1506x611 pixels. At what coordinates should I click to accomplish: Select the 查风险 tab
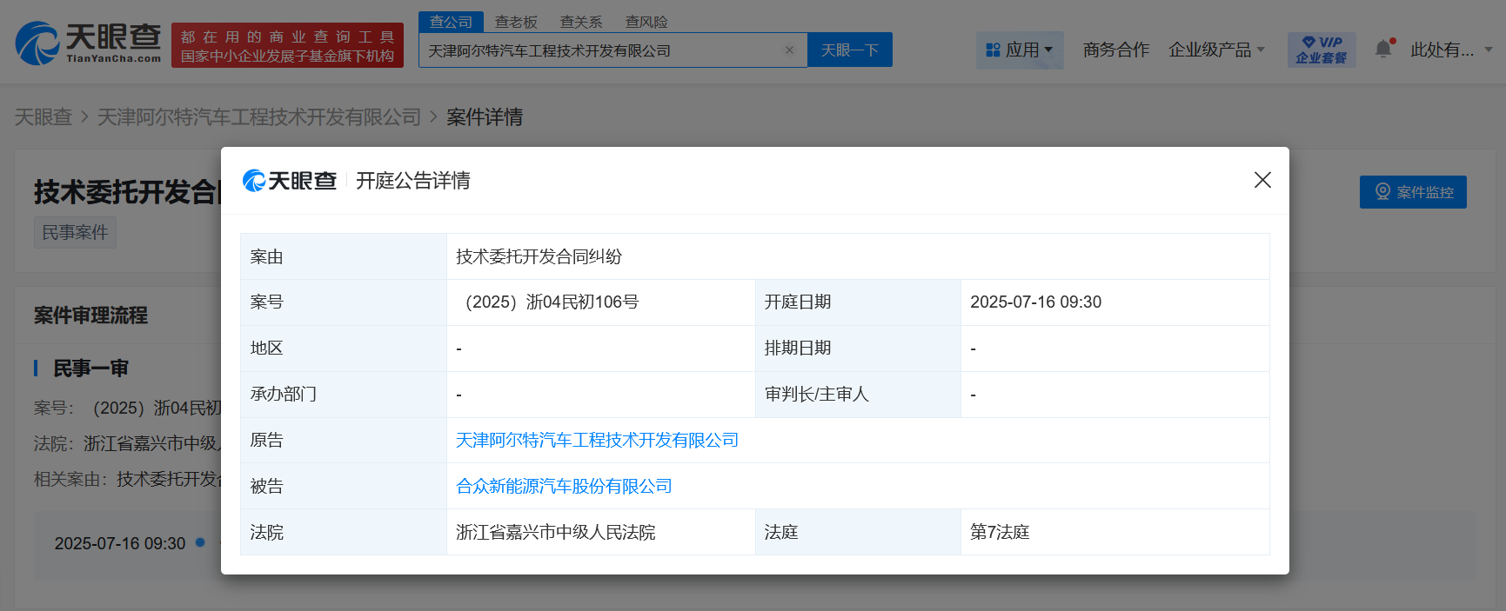coord(646,22)
